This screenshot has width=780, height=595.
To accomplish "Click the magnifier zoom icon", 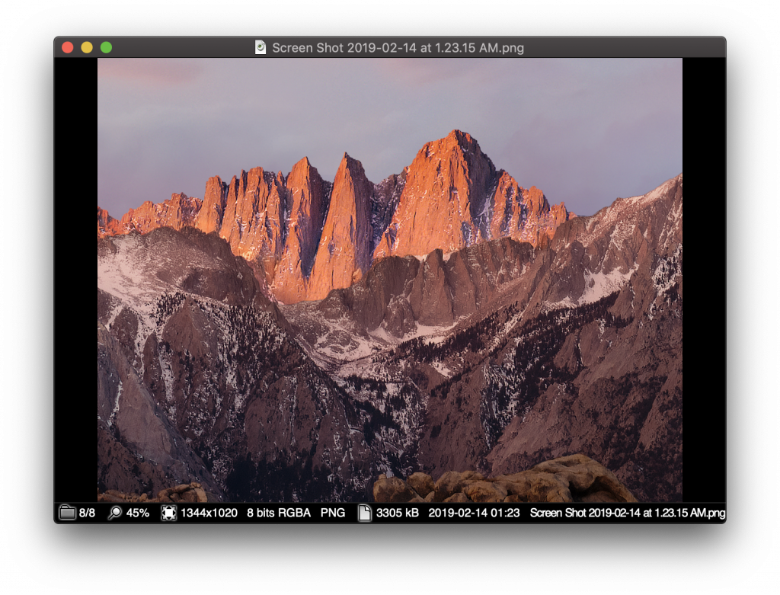I will coord(115,513).
